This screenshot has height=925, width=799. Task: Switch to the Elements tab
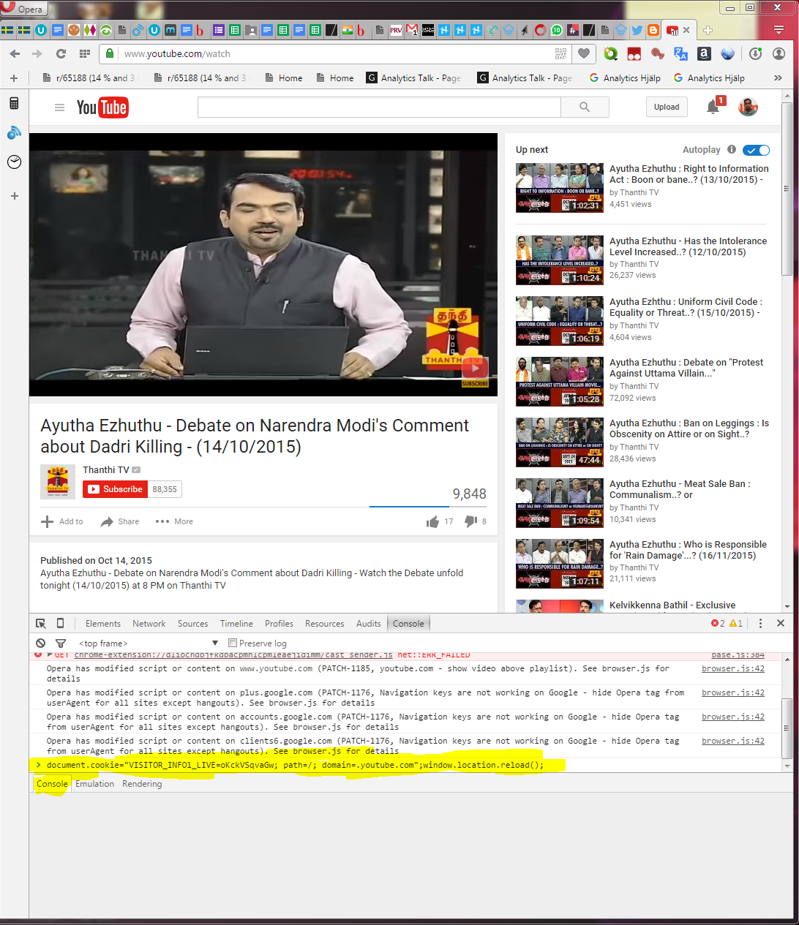click(x=102, y=624)
